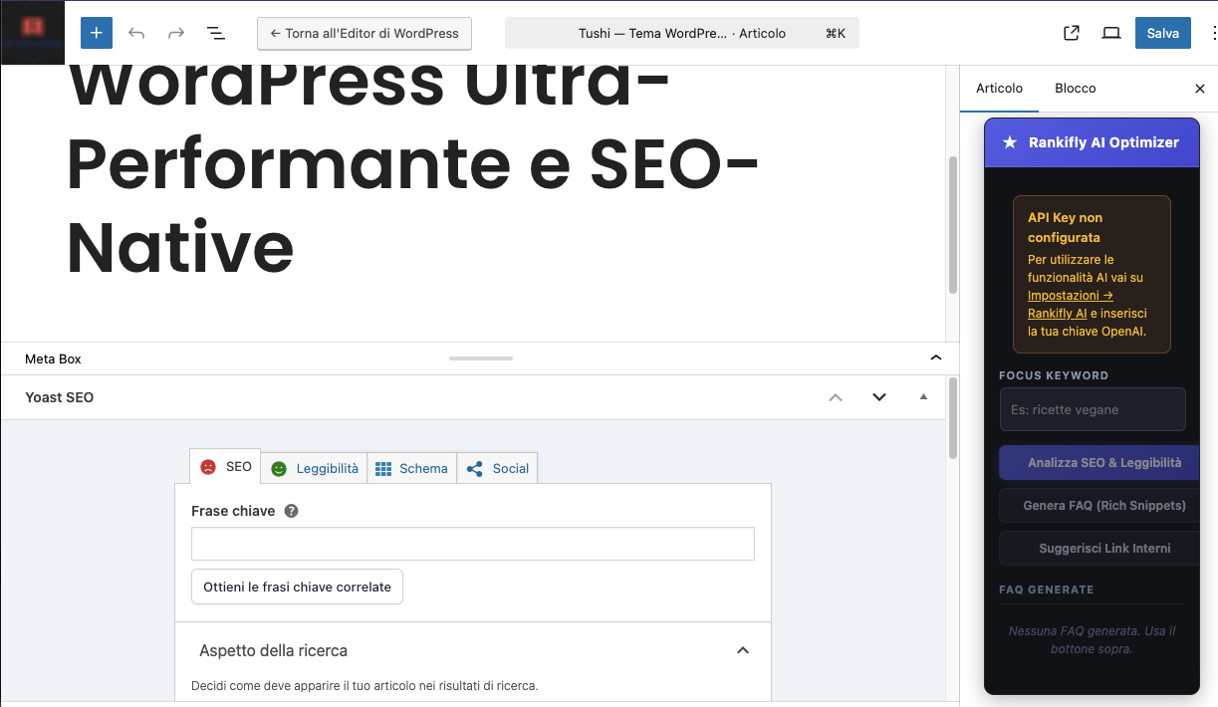Open the block inserter plus button
Screen dimensions: 1218x707
click(x=97, y=33)
